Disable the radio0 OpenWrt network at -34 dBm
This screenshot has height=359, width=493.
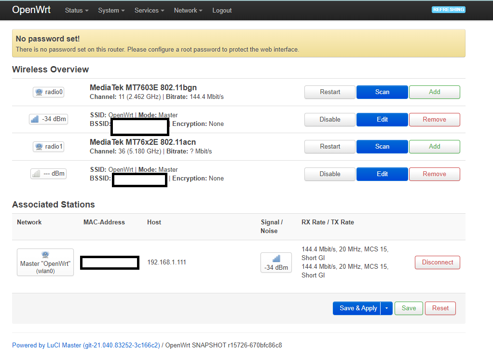coord(330,120)
